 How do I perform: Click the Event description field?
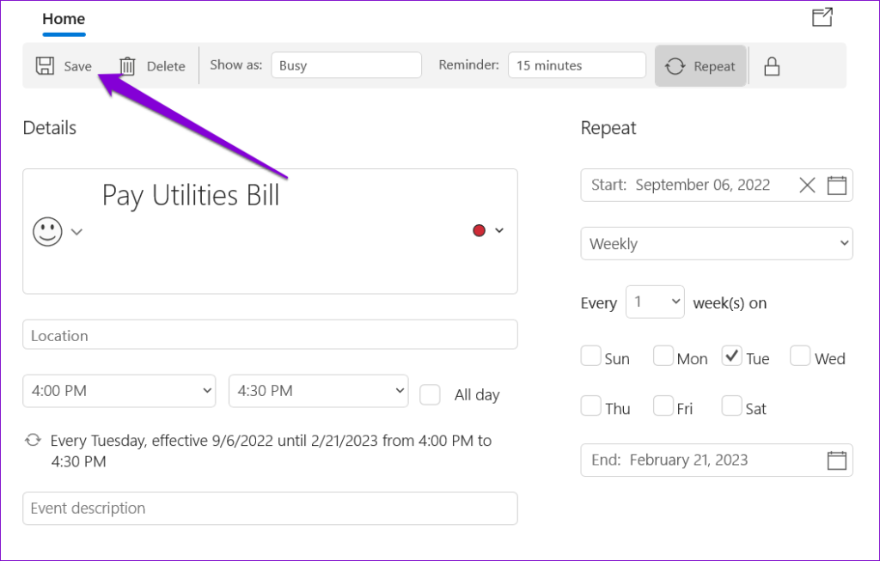coord(270,508)
